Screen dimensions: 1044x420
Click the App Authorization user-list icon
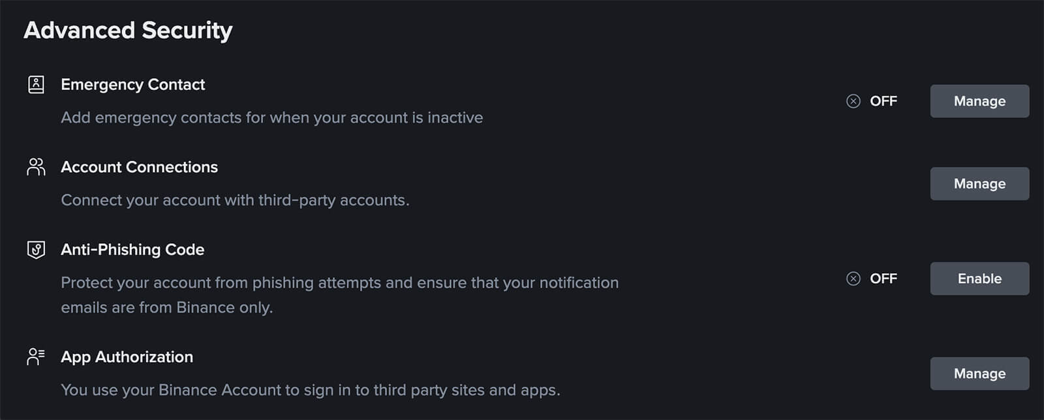click(x=36, y=357)
